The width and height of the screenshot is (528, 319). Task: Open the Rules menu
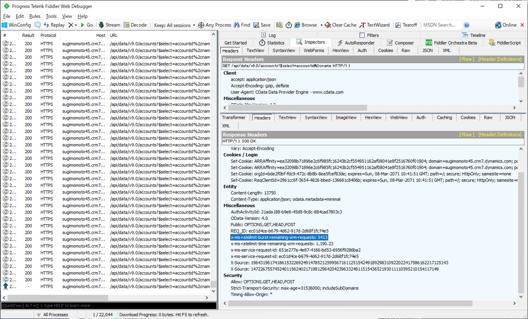(35, 16)
